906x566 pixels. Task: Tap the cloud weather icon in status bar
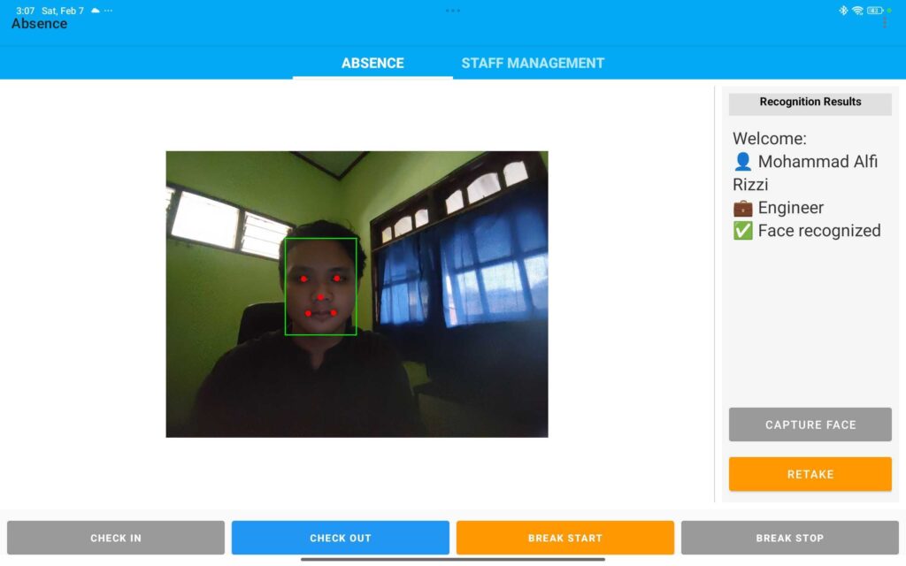click(96, 11)
